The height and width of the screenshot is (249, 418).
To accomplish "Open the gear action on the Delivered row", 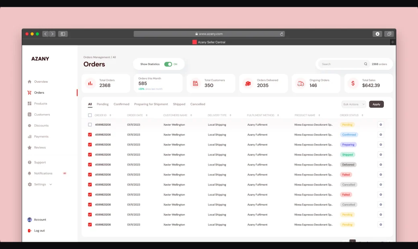I will click(x=381, y=165).
